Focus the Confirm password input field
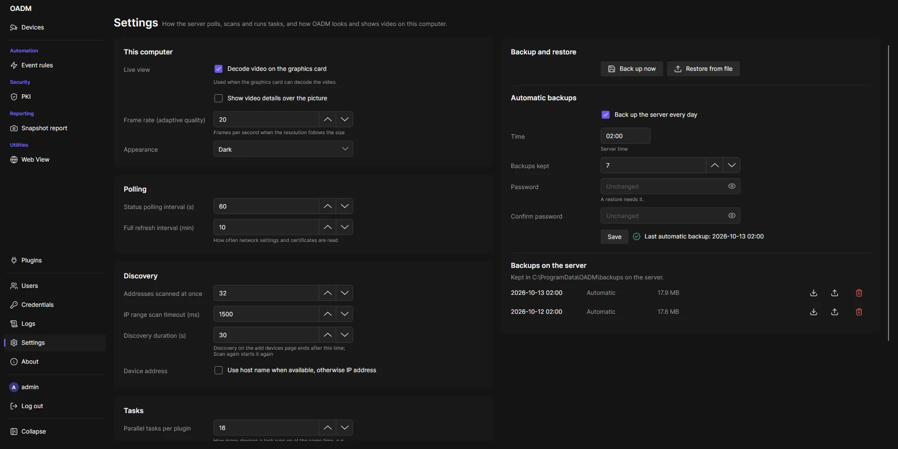898x449 pixels. [671, 216]
